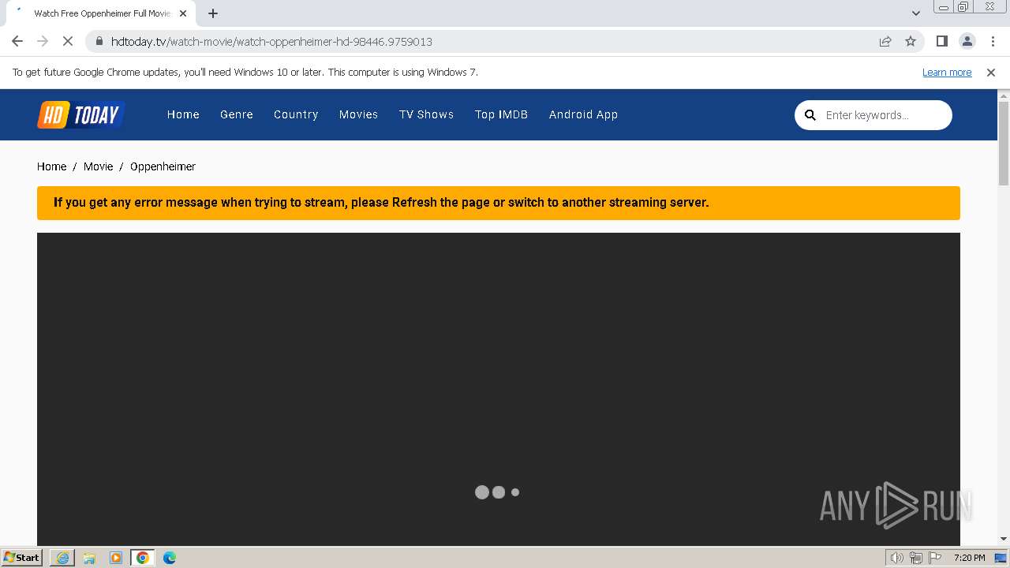Open the tab search dropdown arrow
This screenshot has height=568, width=1010.
coord(916,13)
